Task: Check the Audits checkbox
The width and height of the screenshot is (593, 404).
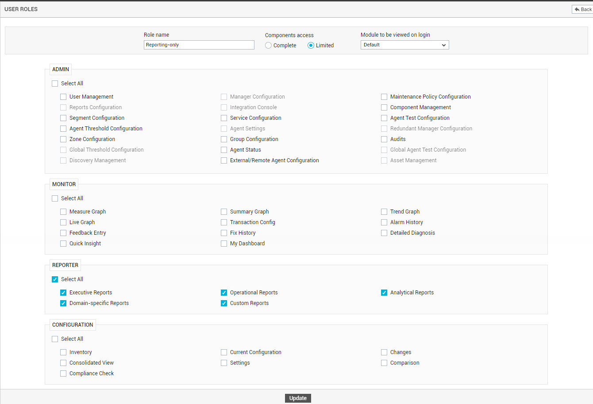Action: click(x=384, y=139)
